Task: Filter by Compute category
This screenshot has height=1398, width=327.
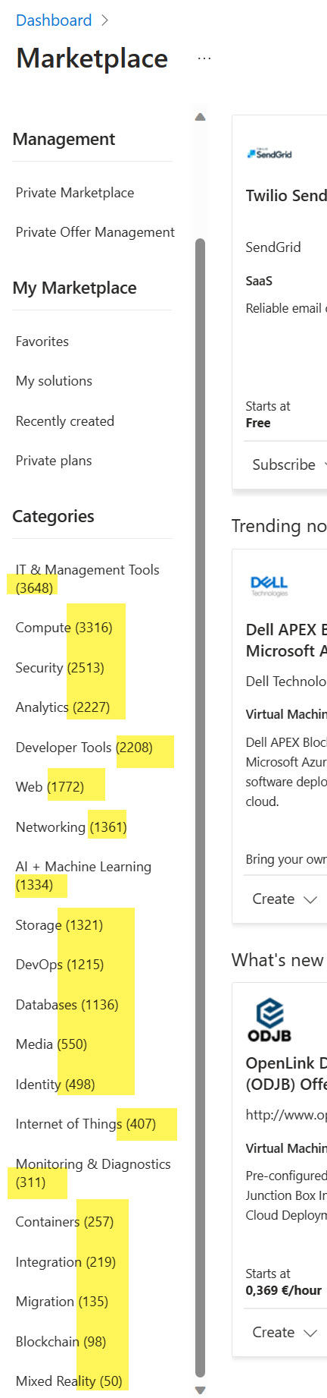Action: pyautogui.click(x=64, y=628)
